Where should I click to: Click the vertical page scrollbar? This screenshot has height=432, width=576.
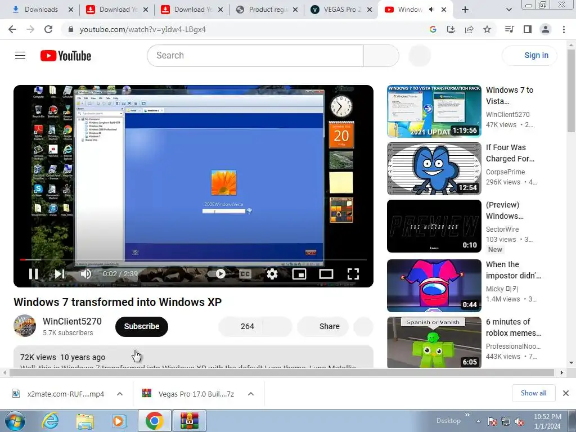click(571, 91)
